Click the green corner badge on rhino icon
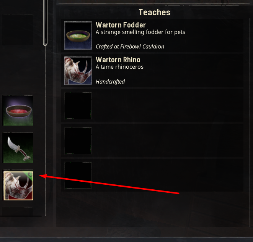Image resolution: width=253 pixels, height=242 pixels. click(x=30, y=175)
